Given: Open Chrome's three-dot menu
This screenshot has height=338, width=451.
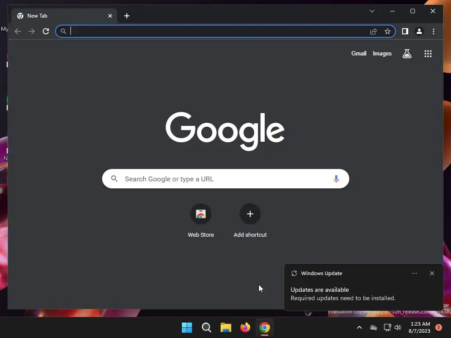Looking at the screenshot, I should pos(433,31).
